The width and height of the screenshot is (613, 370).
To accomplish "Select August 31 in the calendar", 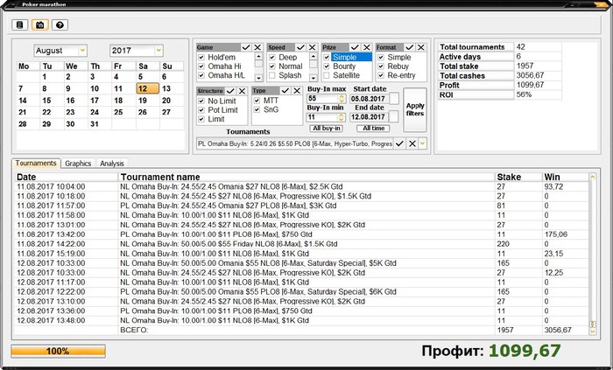I will coord(99,124).
